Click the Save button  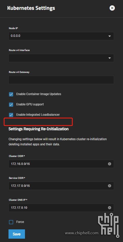pos(17,234)
